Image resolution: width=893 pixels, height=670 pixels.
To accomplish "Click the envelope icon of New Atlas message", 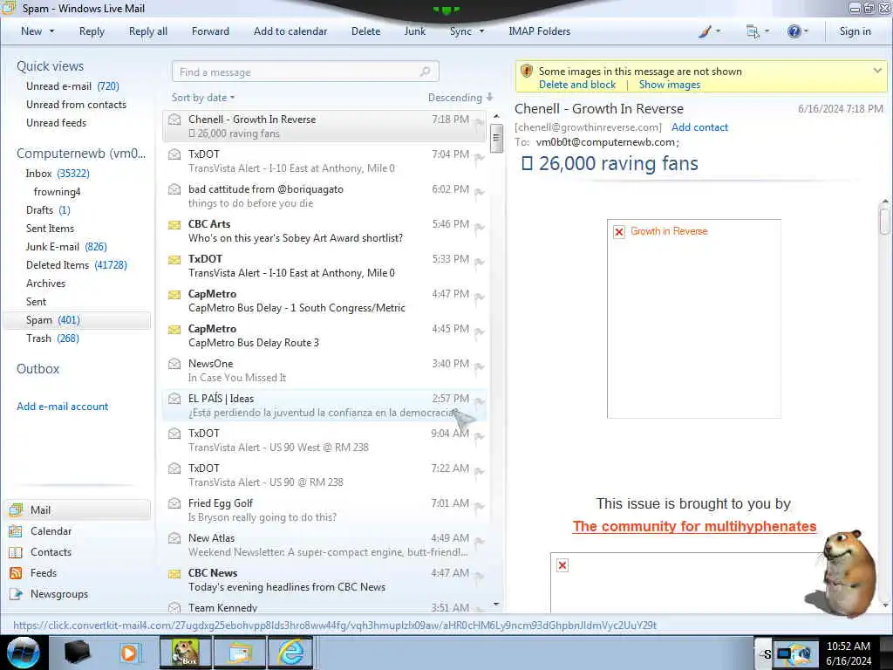I will (174, 537).
